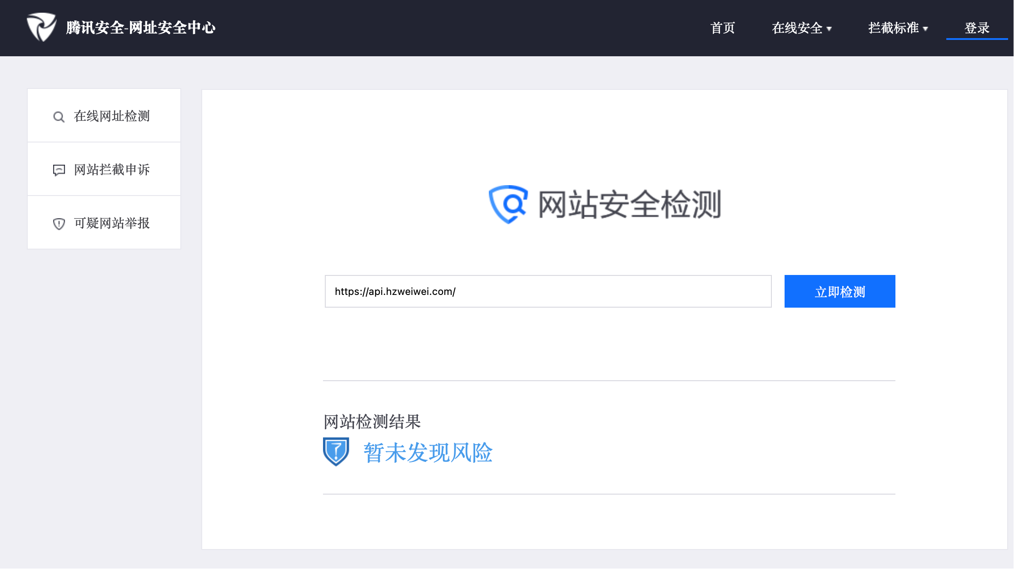Click the blue shield search logo
The width and height of the screenshot is (1014, 569).
coord(508,204)
